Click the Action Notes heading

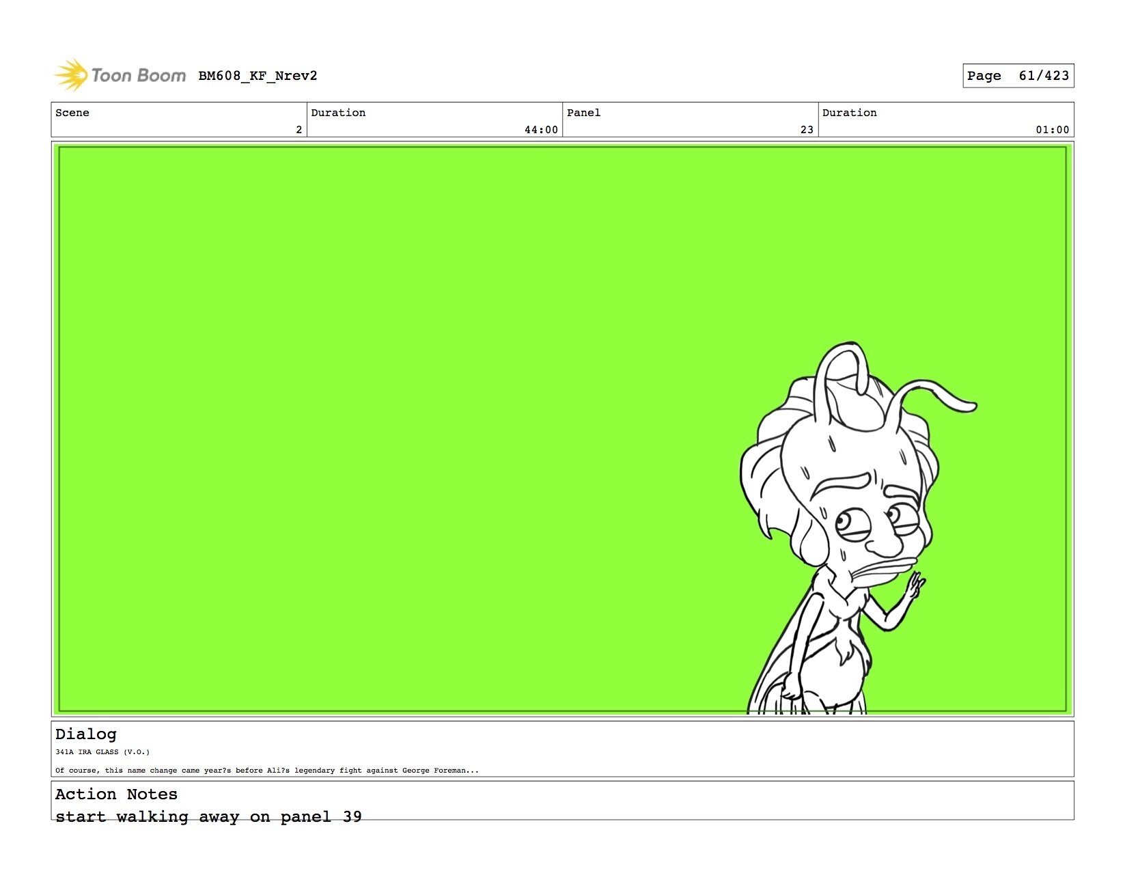(116, 794)
